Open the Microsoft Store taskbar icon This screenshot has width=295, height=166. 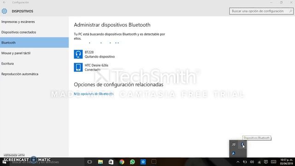click(x=111, y=162)
